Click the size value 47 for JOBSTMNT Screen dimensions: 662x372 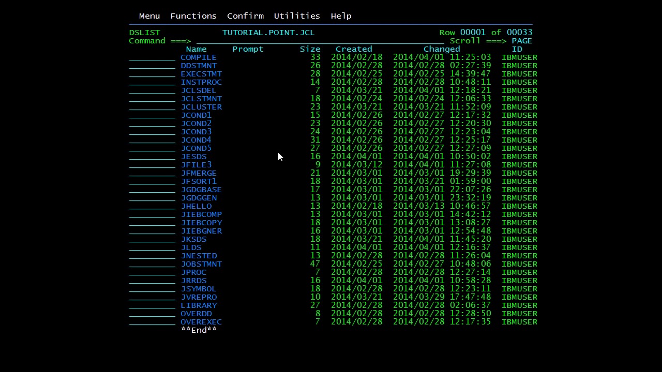(x=315, y=264)
